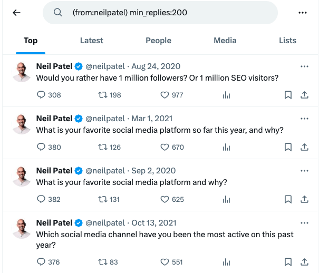This screenshot has width=319, height=273.
Task: Open @neilpatel handle on Oct 13 tweet
Action: 105,223
